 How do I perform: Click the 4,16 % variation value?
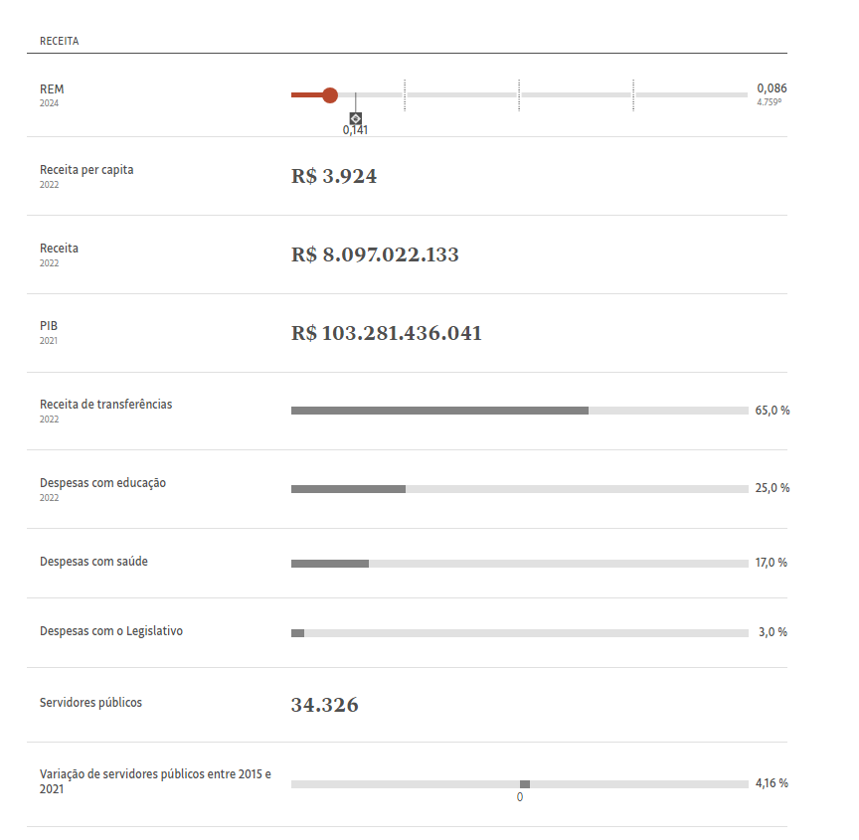(772, 783)
